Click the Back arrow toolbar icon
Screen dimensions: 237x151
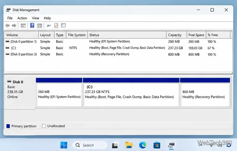coord(7,26)
